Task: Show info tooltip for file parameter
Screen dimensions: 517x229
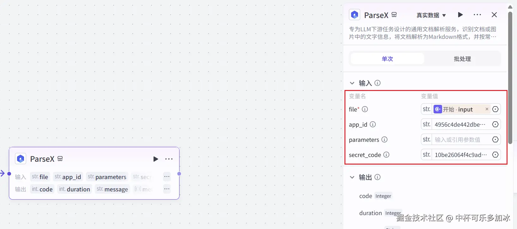Action: 365,109
